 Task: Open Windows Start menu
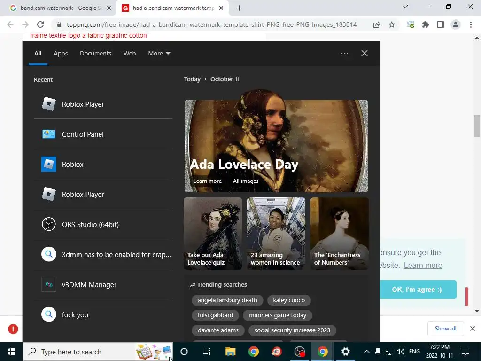[x=11, y=352]
